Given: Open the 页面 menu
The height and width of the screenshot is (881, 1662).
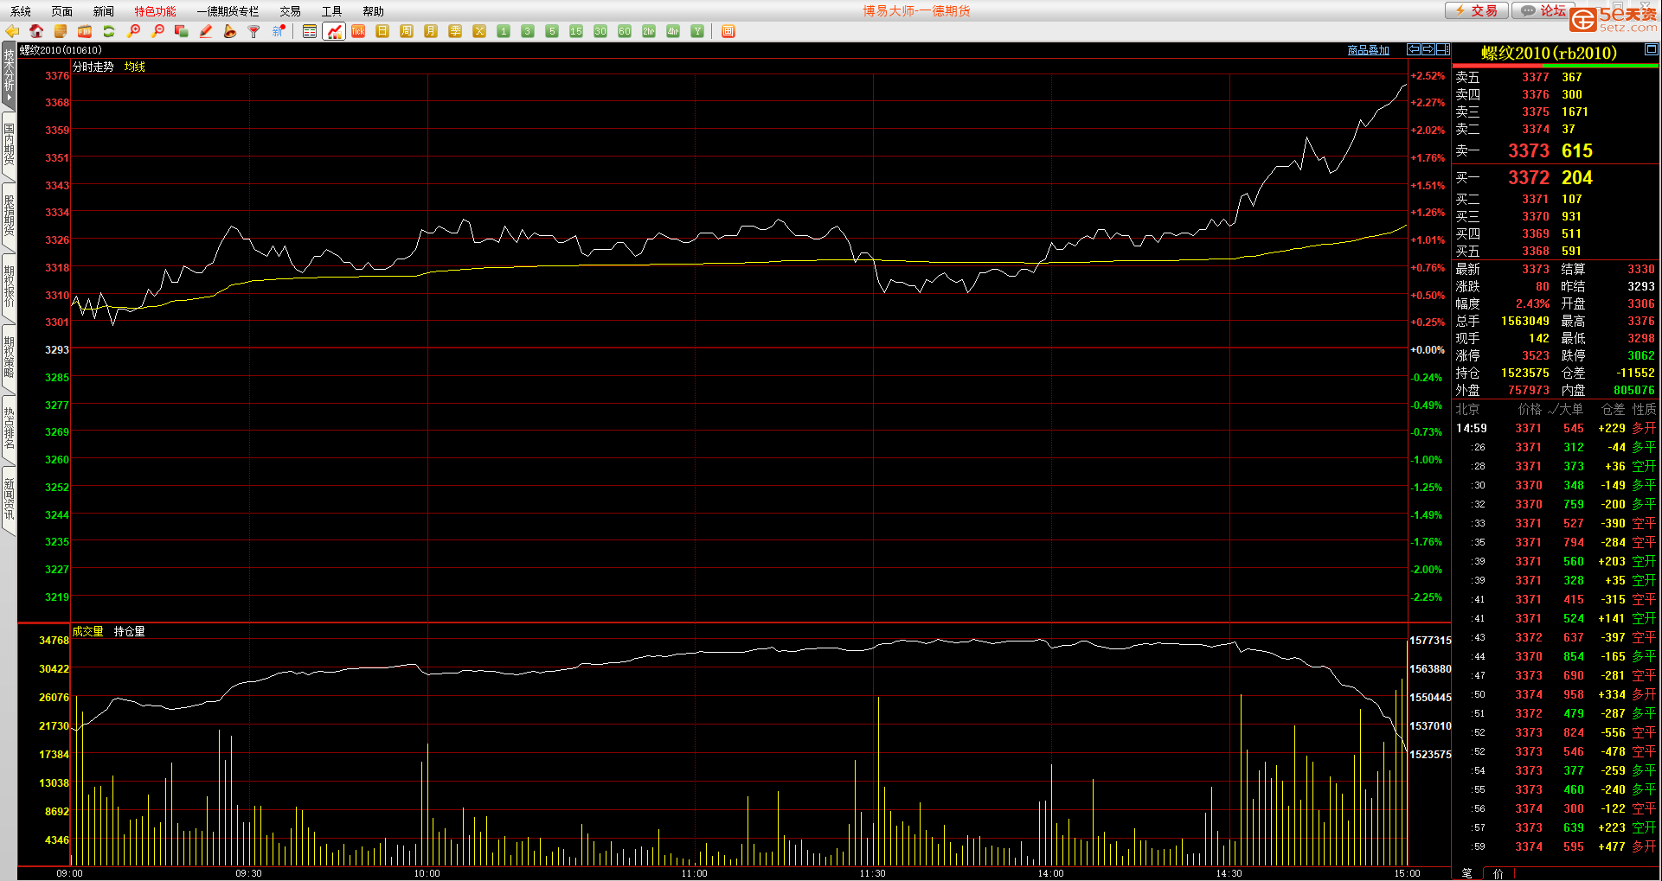Looking at the screenshot, I should pos(62,11).
